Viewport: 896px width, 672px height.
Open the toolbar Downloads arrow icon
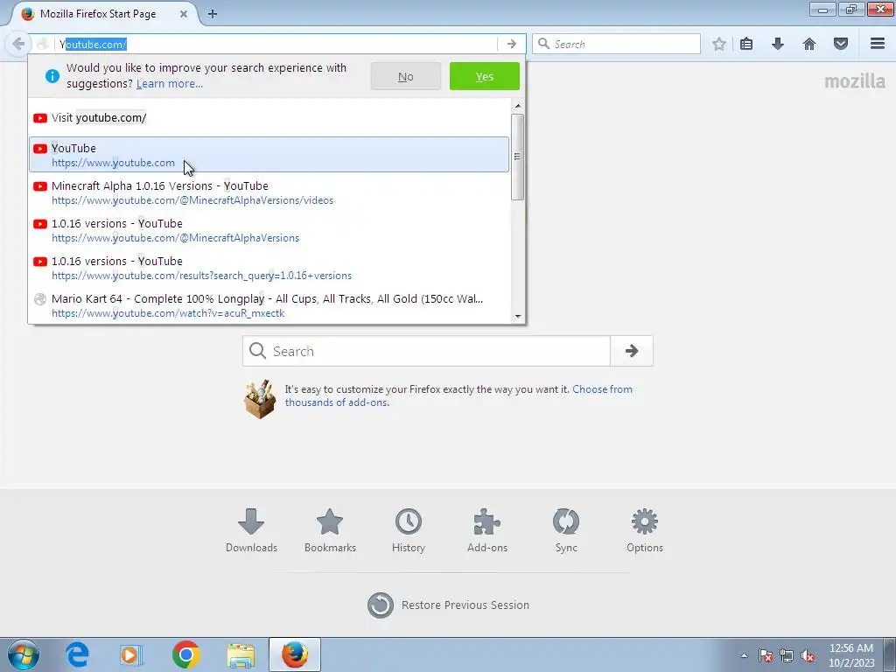(x=778, y=44)
